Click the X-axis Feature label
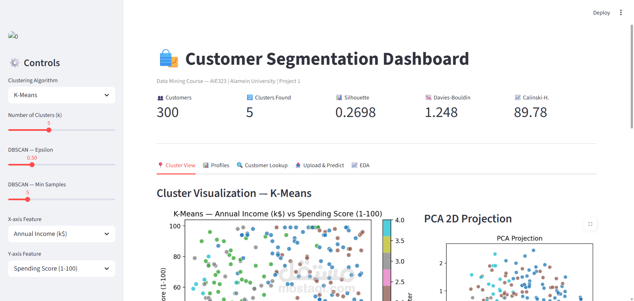The width and height of the screenshot is (634, 301). click(x=25, y=219)
